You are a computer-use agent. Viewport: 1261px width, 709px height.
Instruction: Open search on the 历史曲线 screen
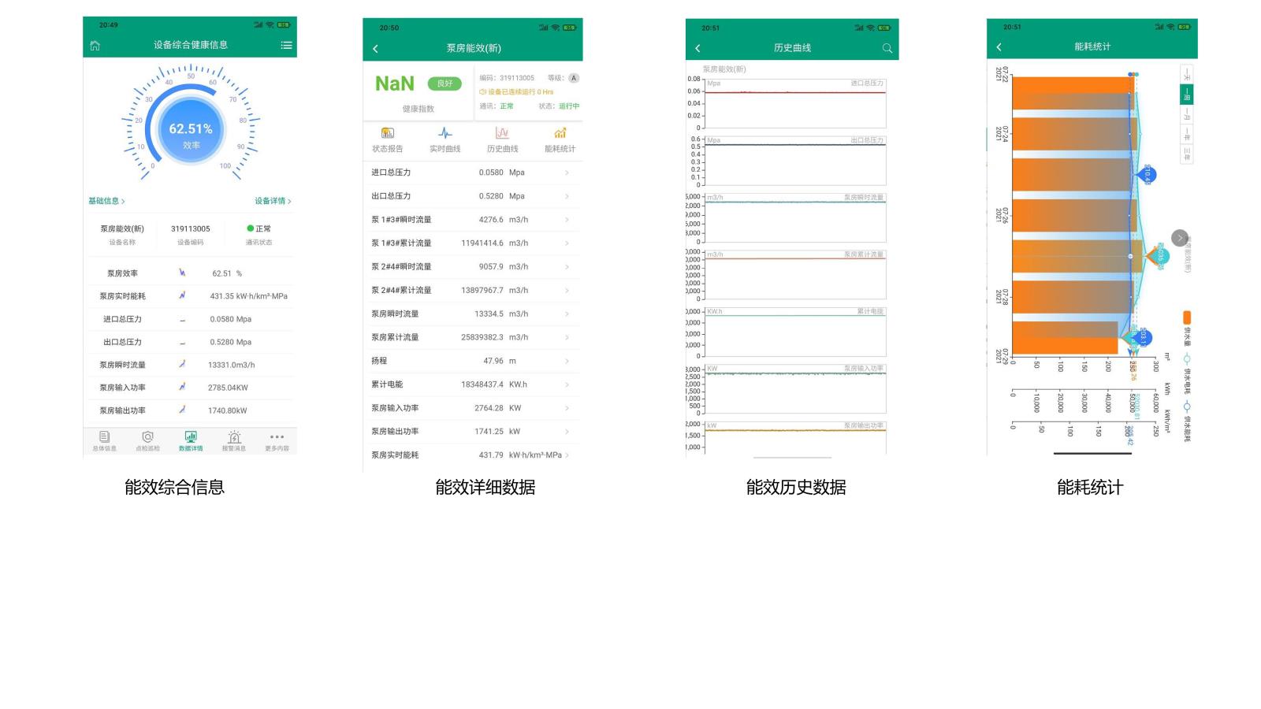[887, 48]
